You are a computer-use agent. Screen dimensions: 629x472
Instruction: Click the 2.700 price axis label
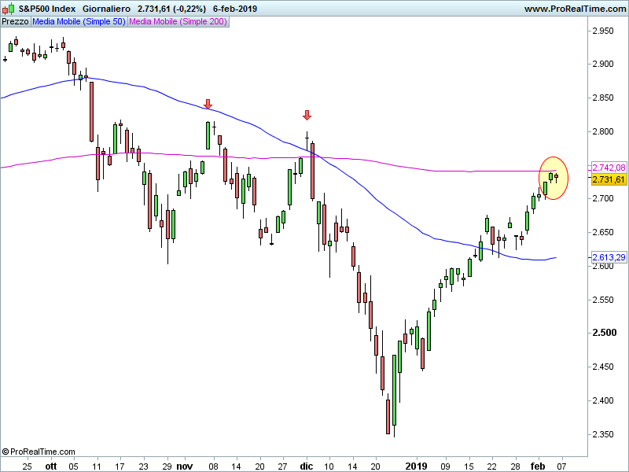click(603, 199)
